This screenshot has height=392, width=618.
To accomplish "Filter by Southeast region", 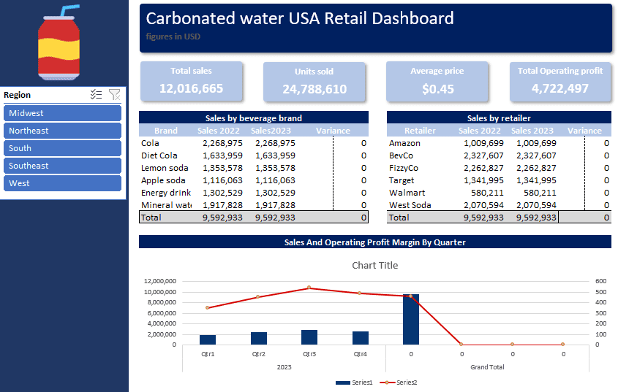I will [62, 166].
